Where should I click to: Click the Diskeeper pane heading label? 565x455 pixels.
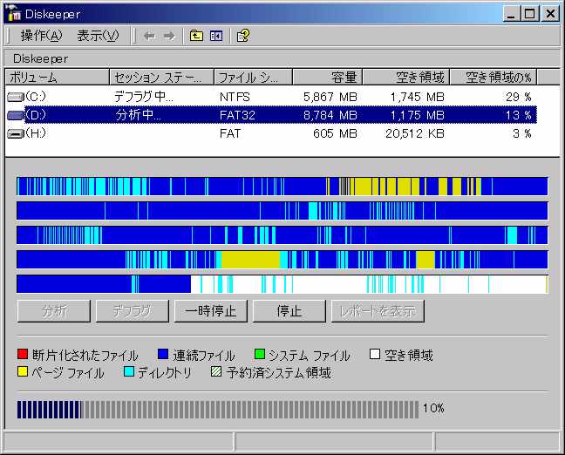click(x=40, y=58)
